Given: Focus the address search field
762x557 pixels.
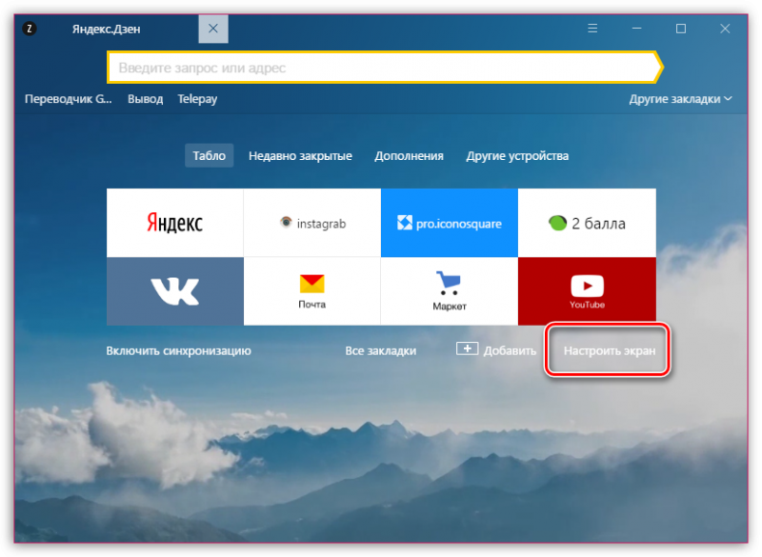Looking at the screenshot, I should pyautogui.click(x=381, y=69).
